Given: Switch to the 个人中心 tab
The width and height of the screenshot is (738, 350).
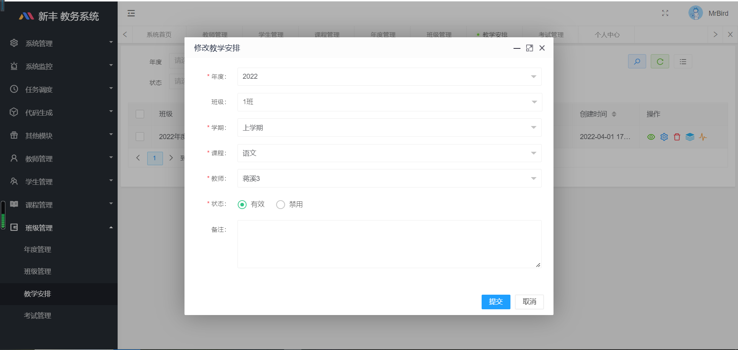Looking at the screenshot, I should point(607,35).
